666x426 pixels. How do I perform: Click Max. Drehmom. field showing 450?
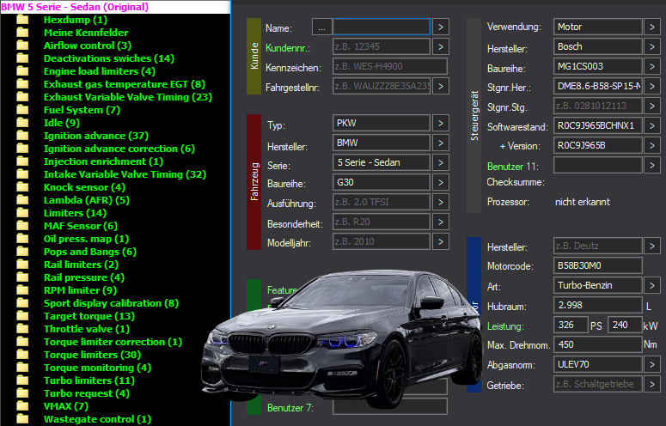(x=597, y=344)
